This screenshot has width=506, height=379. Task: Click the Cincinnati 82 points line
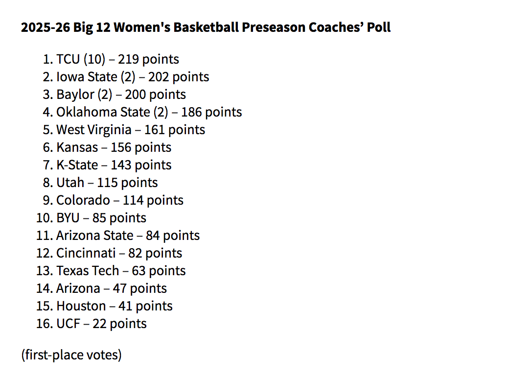click(119, 253)
